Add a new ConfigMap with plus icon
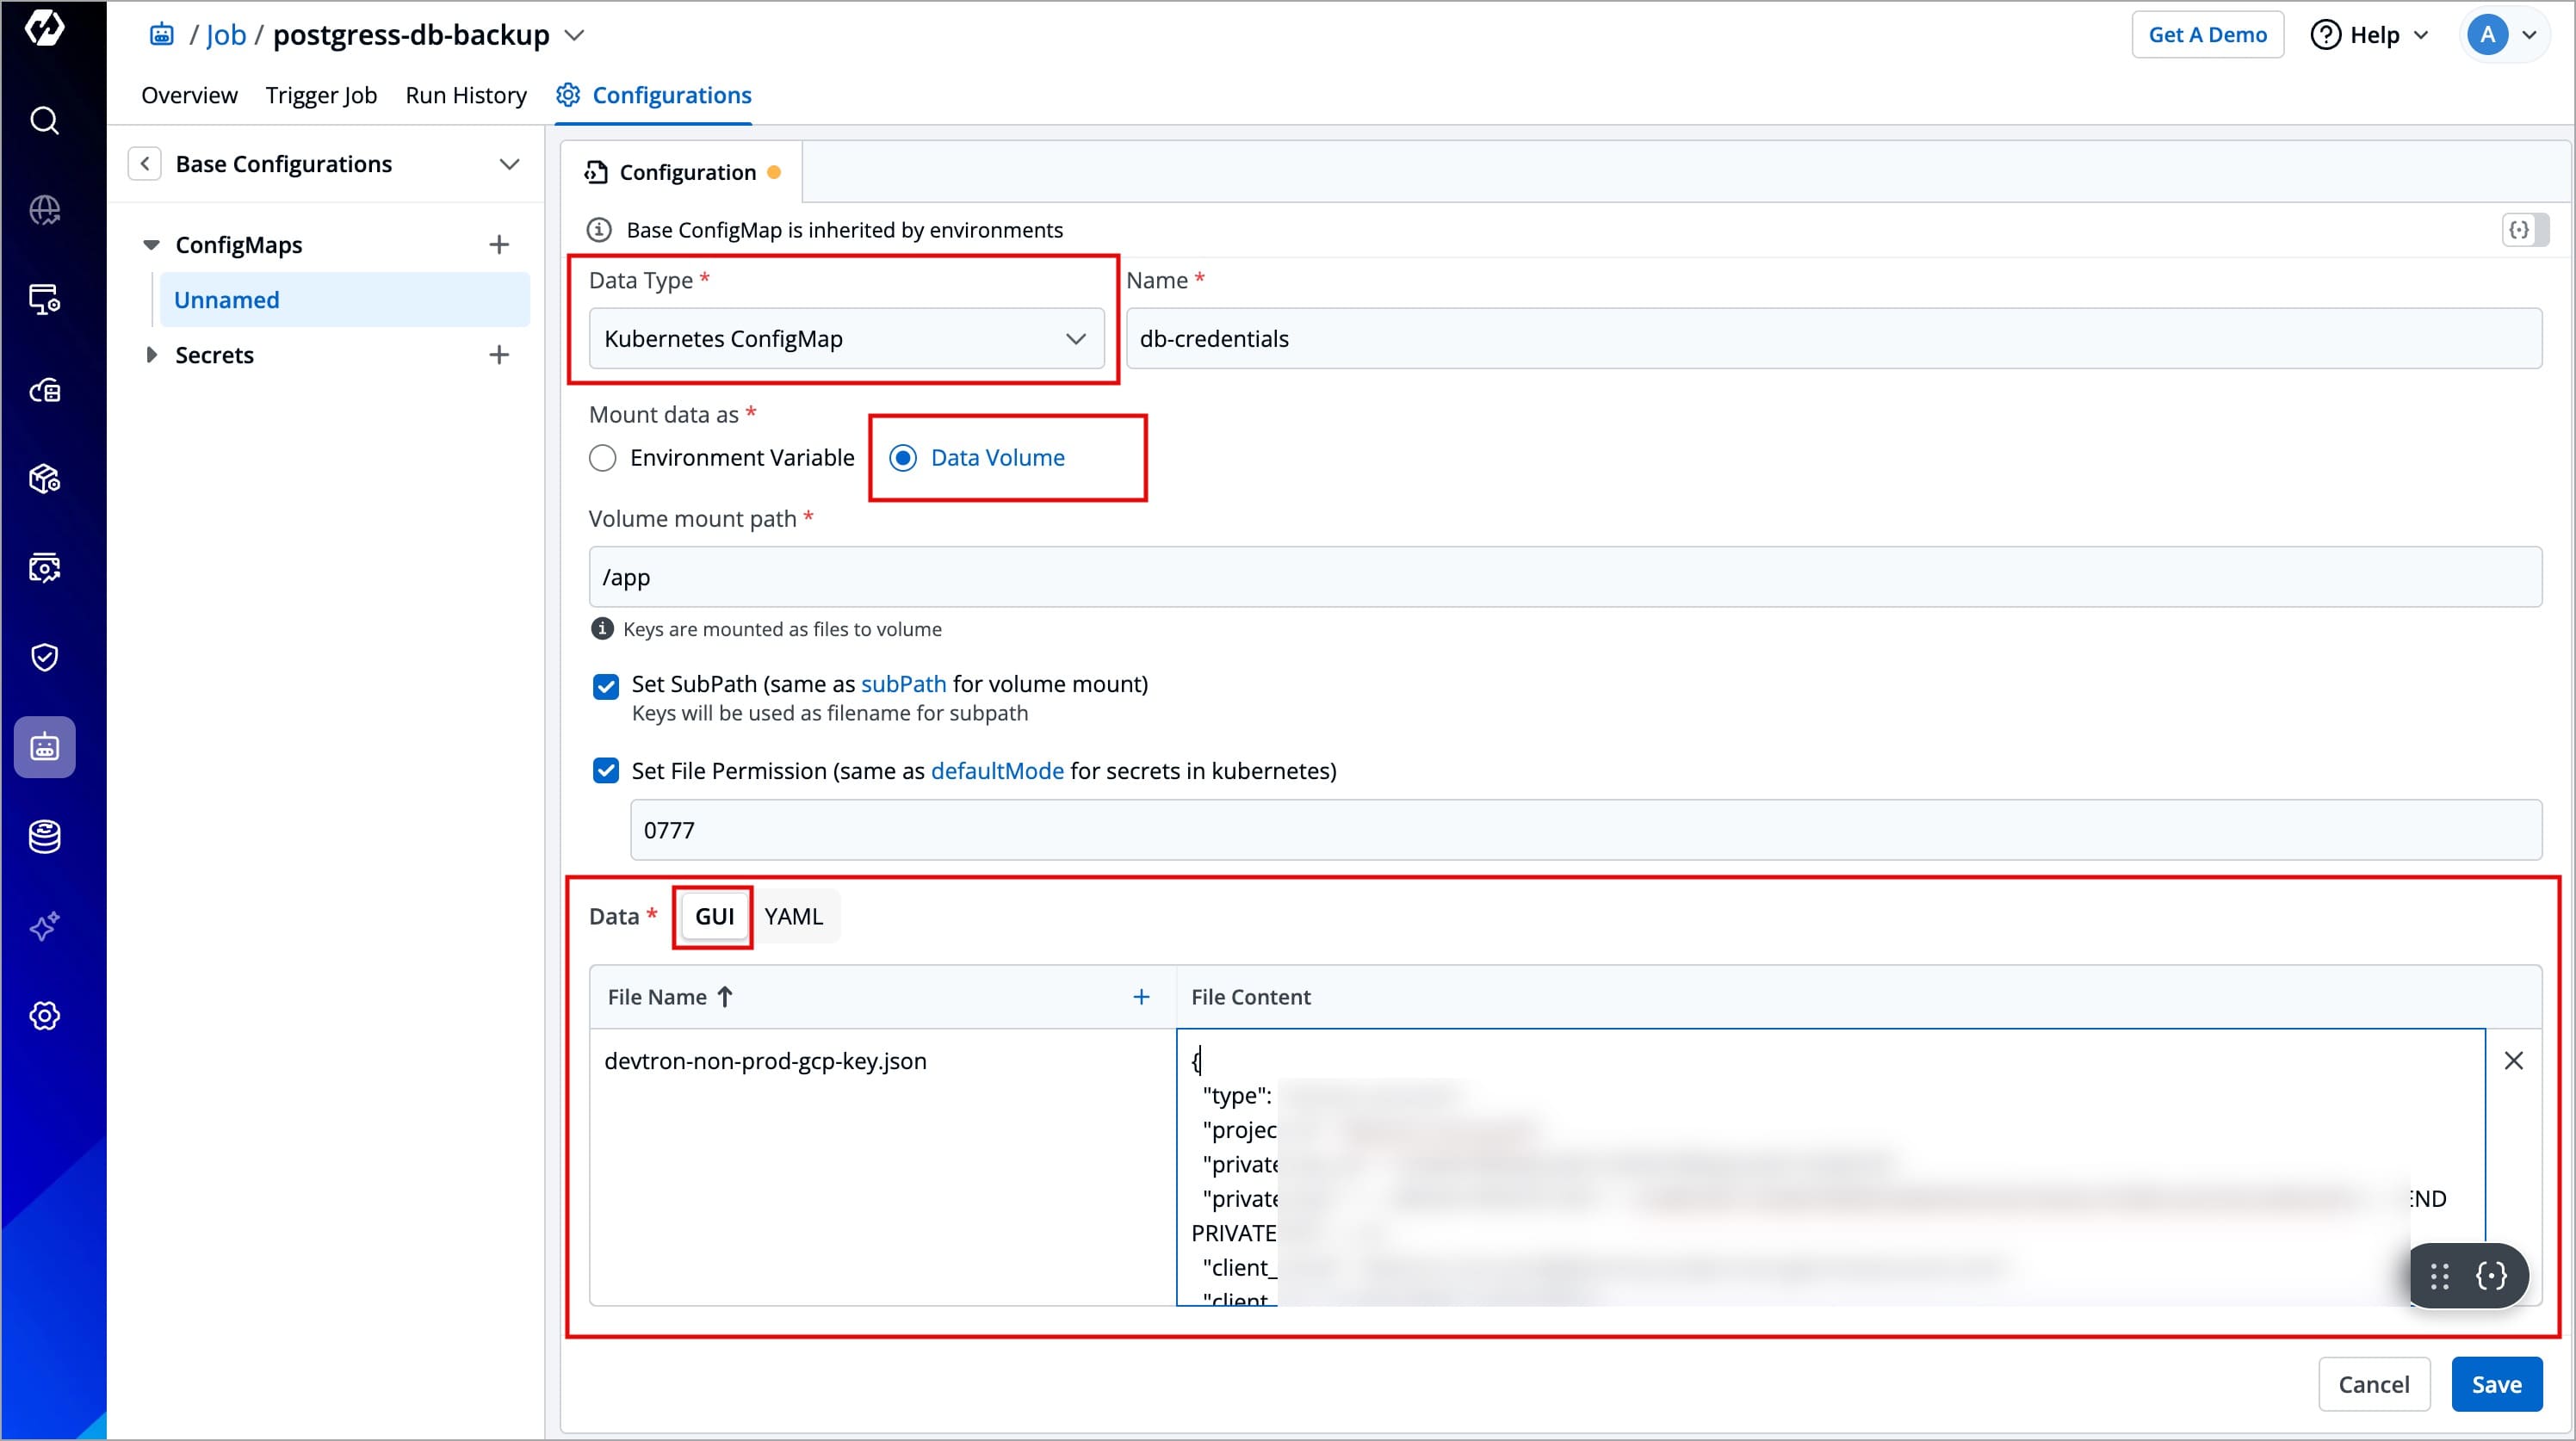The image size is (2576, 1441). pos(499,245)
